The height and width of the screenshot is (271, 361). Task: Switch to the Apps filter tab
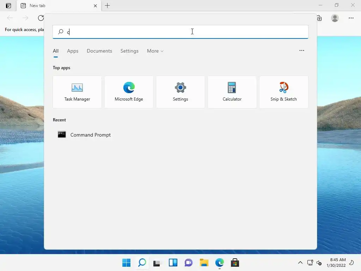(73, 51)
